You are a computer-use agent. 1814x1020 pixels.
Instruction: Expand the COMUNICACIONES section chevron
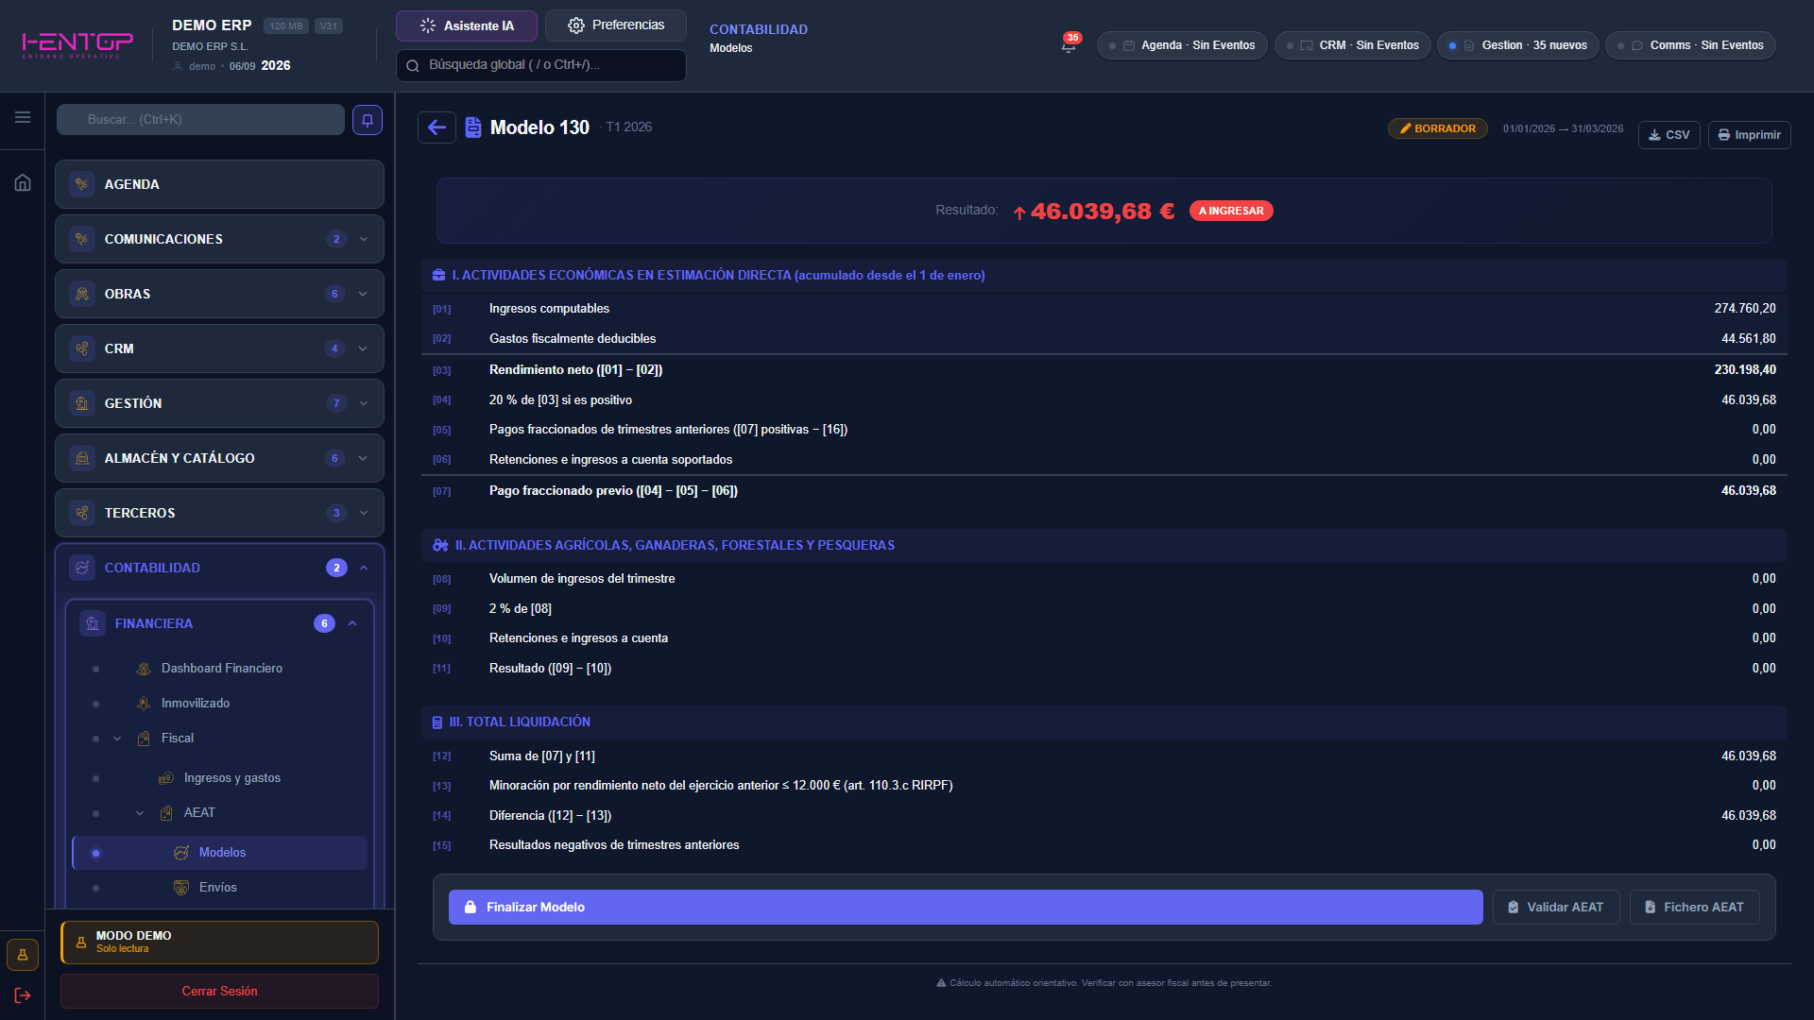[364, 239]
